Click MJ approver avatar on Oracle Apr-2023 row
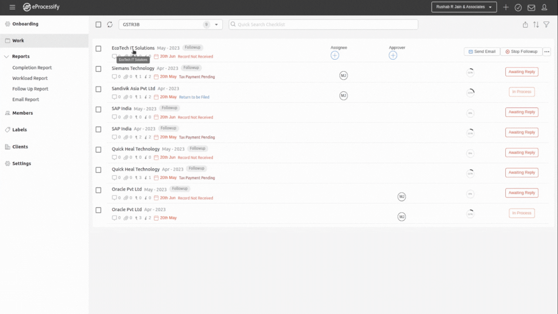558x314 pixels. tap(401, 217)
